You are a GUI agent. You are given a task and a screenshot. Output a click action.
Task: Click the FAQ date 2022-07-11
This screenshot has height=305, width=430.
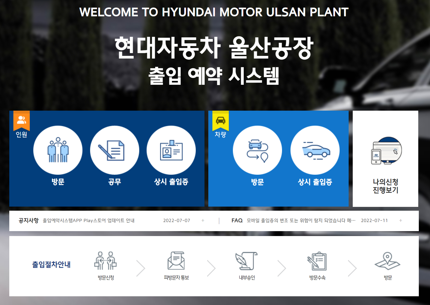tap(374, 221)
